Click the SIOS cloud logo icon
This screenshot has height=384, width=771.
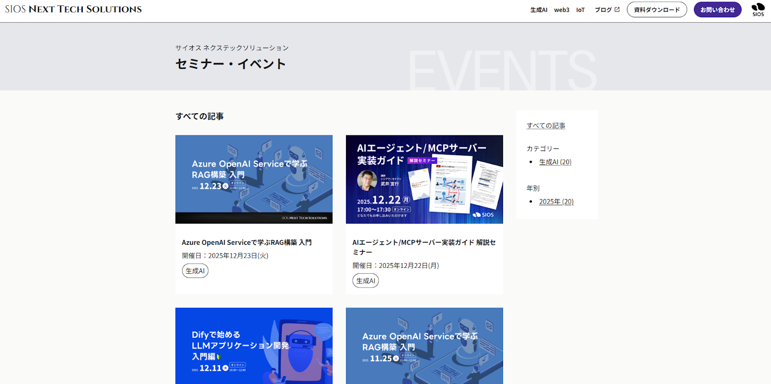[758, 9]
